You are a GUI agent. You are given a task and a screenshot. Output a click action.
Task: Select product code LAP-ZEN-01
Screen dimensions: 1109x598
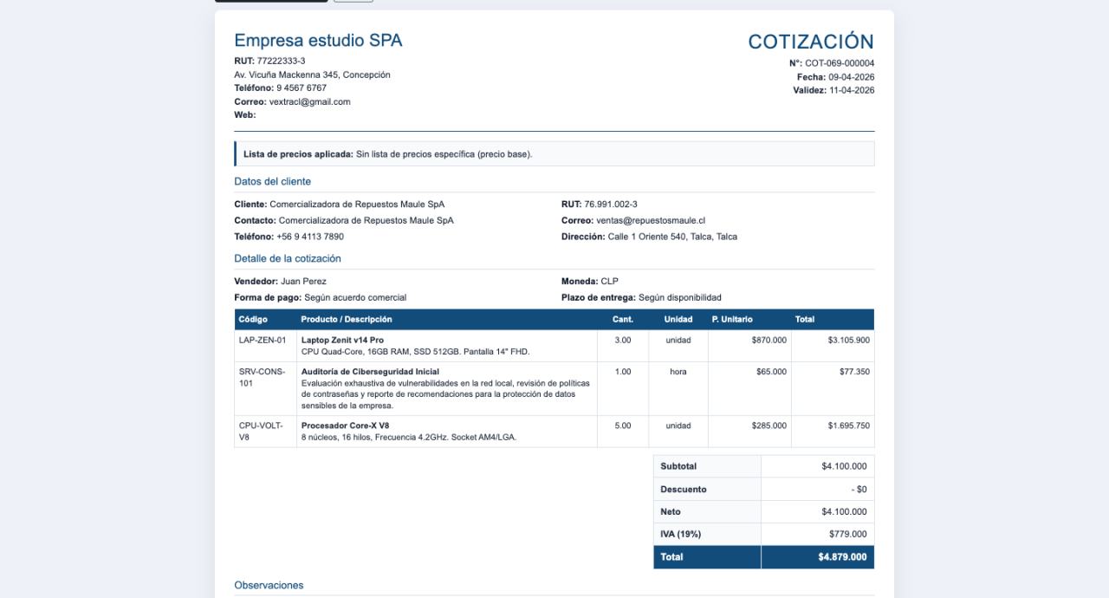[263, 341]
